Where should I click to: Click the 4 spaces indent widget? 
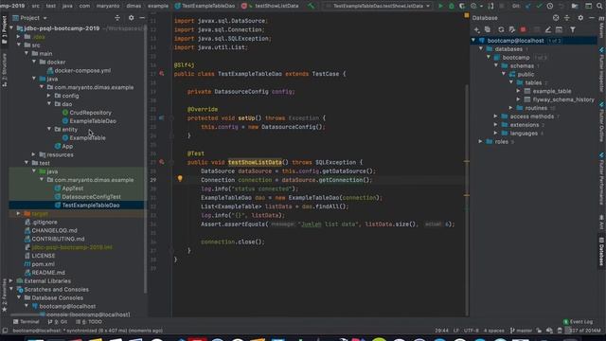[x=494, y=331]
